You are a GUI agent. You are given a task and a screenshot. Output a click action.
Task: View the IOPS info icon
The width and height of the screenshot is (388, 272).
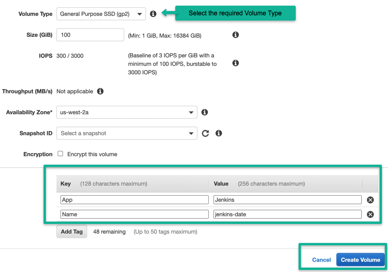(235, 63)
